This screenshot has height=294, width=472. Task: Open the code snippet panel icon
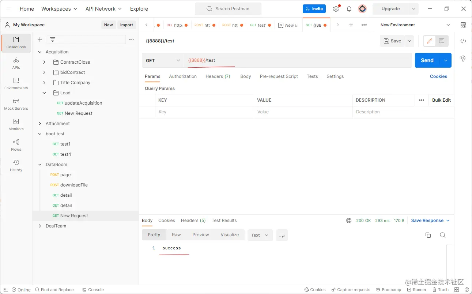(463, 41)
